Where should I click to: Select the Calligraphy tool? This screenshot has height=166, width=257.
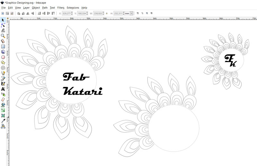[x=3, y=84]
